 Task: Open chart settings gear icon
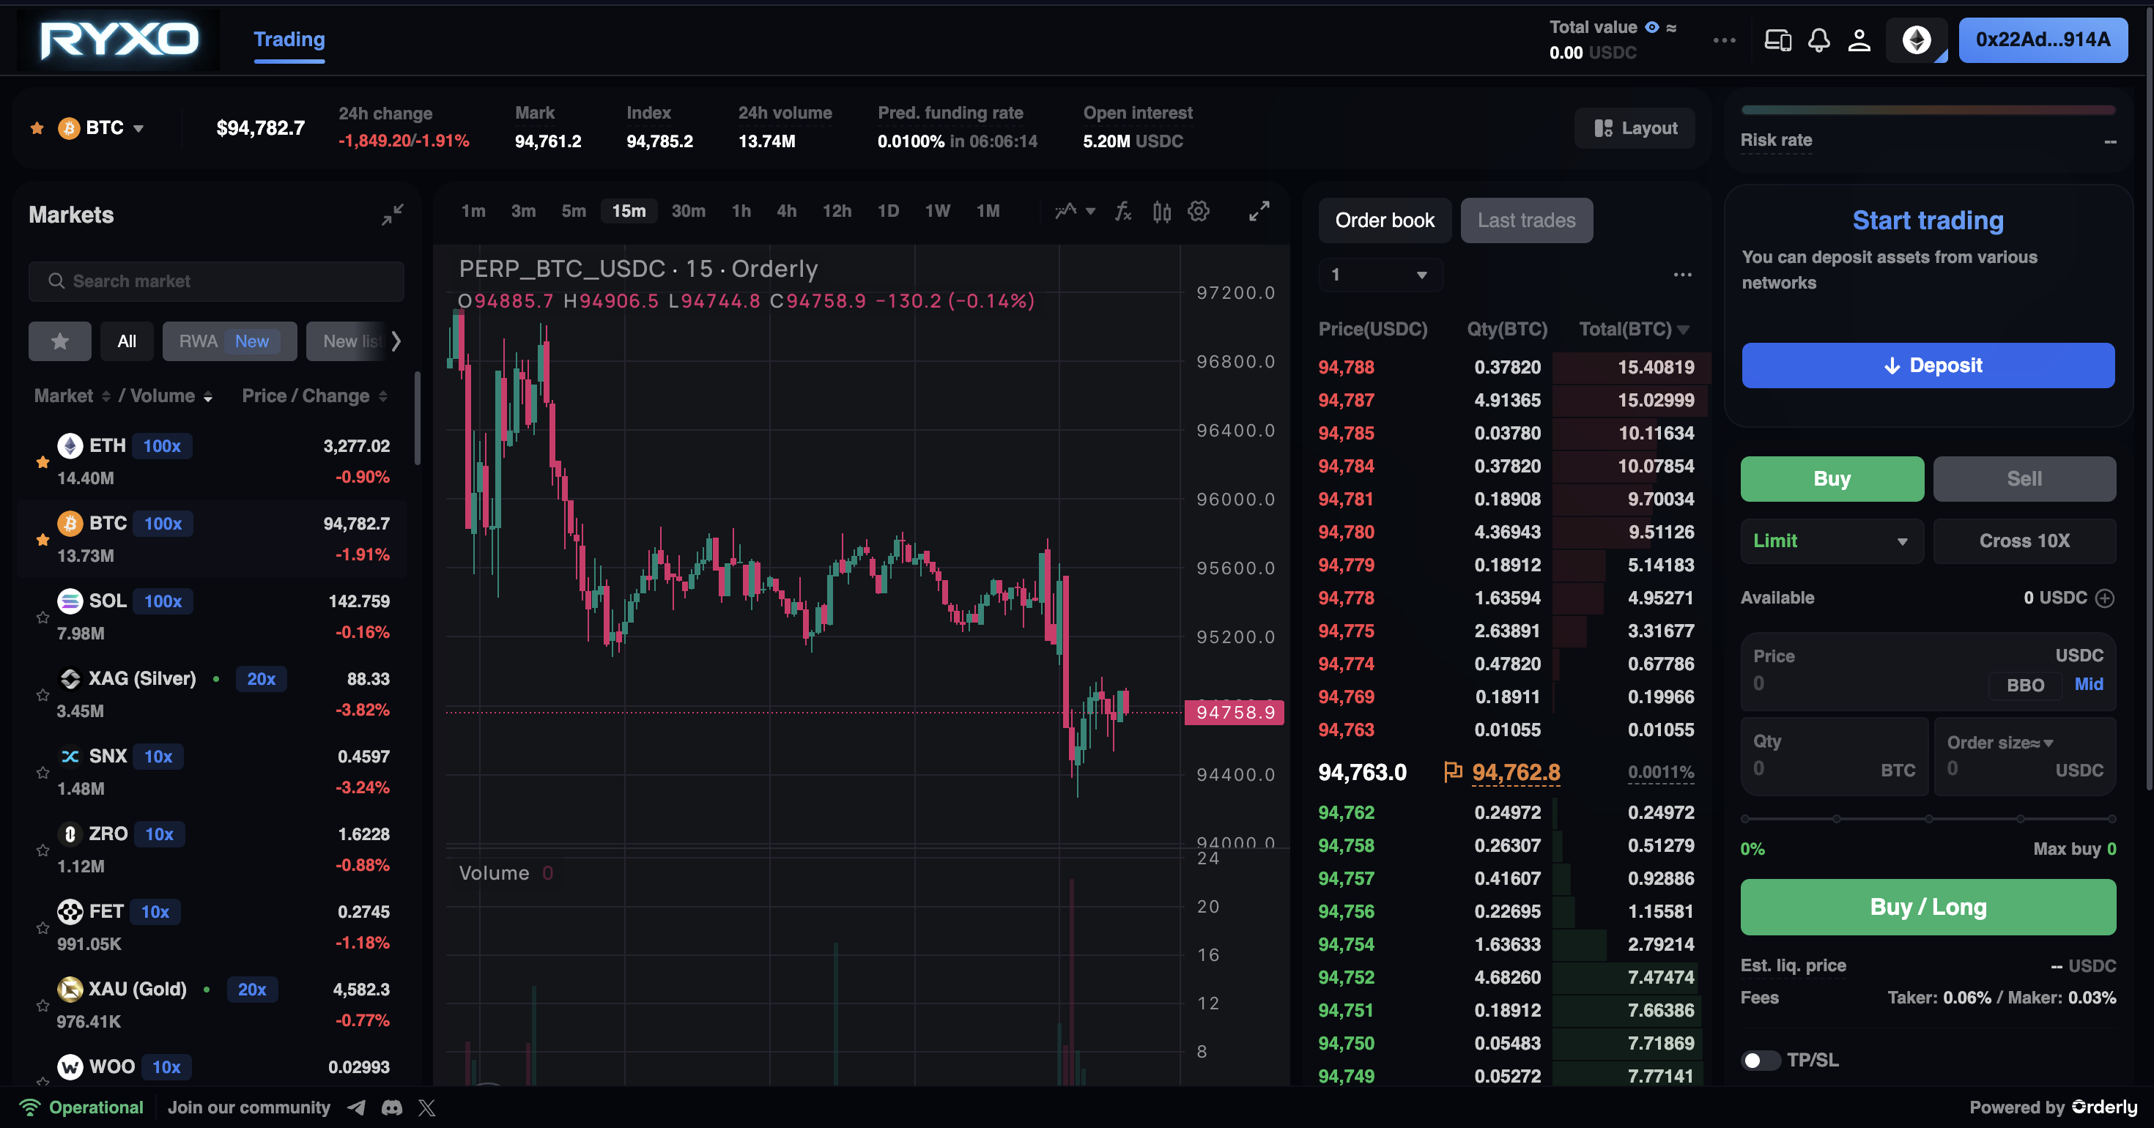(1198, 211)
